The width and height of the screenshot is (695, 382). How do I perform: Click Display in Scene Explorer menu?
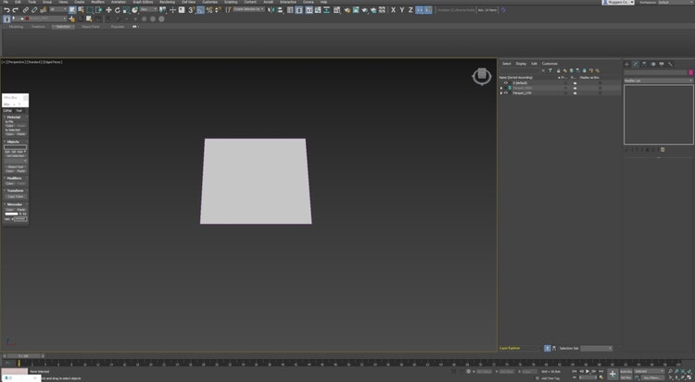pos(521,64)
